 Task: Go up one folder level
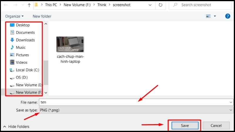(x=29, y=5)
